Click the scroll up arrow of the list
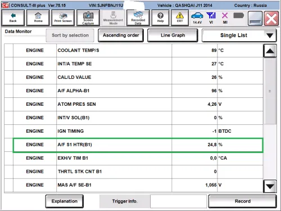This screenshot has height=211, width=281. pyautogui.click(x=270, y=51)
